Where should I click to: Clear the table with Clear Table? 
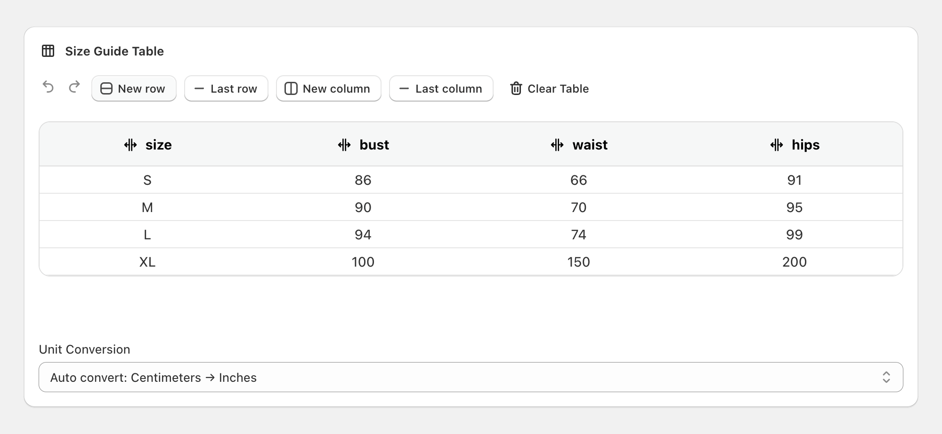[x=549, y=88]
